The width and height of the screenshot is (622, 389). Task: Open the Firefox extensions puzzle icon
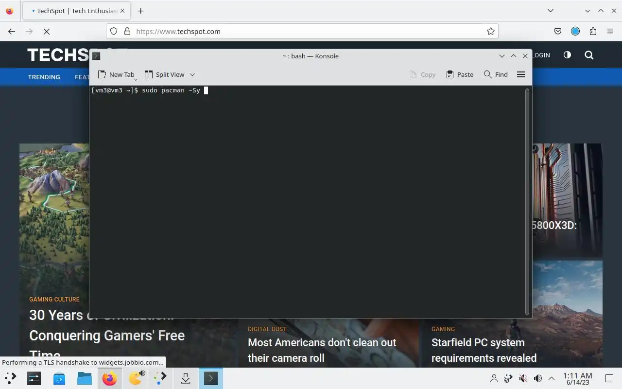point(593,31)
